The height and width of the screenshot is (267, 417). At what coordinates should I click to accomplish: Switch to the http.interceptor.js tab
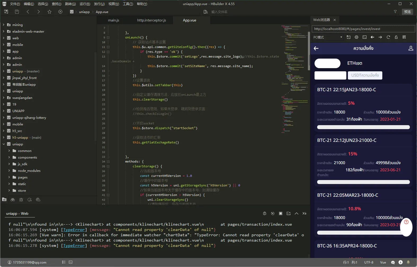[x=151, y=20]
